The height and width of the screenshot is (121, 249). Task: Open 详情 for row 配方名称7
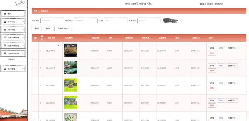click(212, 65)
